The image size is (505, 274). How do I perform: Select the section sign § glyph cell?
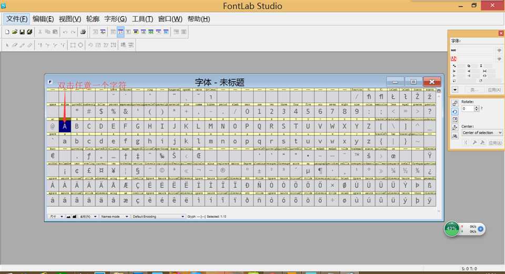pos(137,171)
